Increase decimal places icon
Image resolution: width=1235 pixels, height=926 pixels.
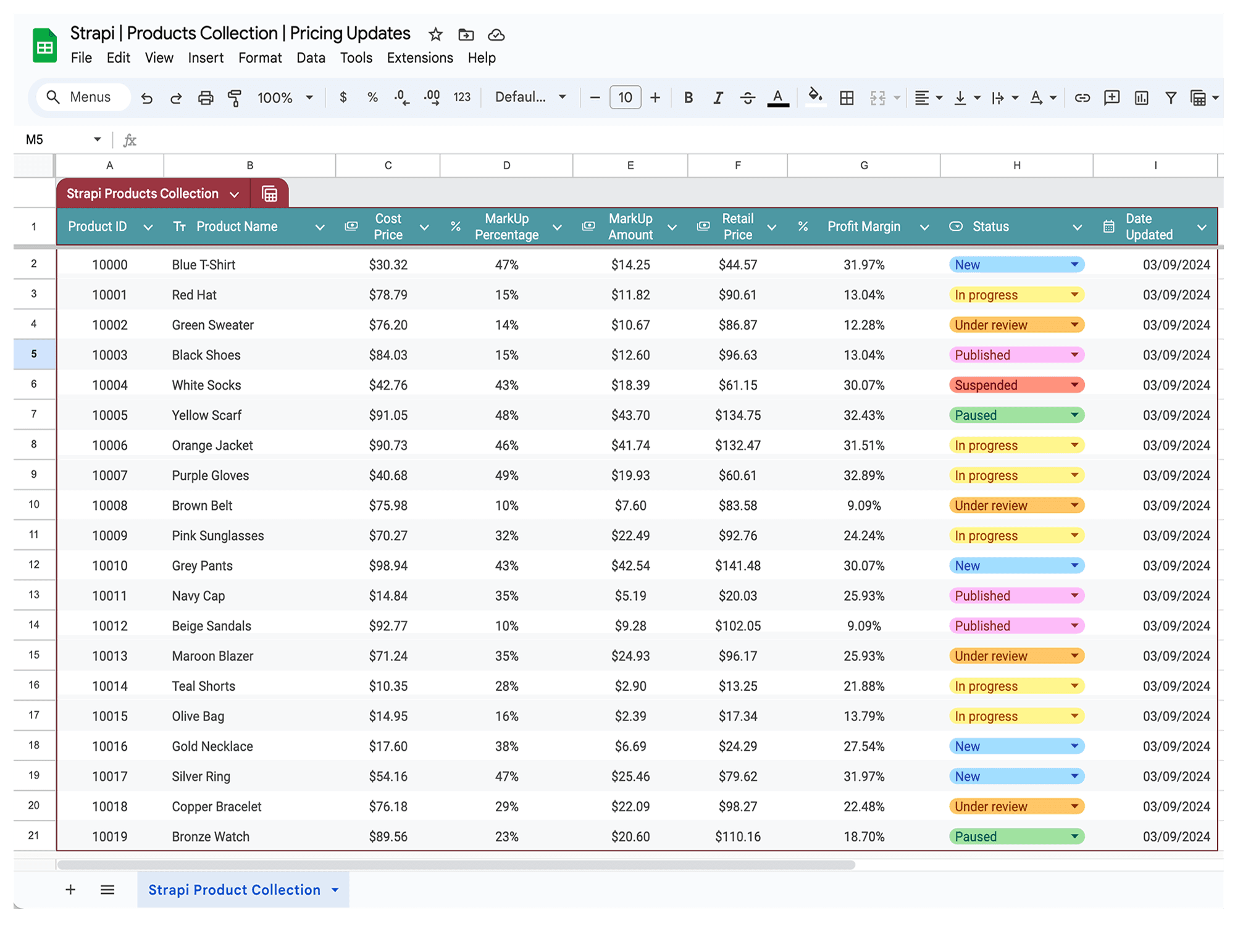click(x=432, y=98)
